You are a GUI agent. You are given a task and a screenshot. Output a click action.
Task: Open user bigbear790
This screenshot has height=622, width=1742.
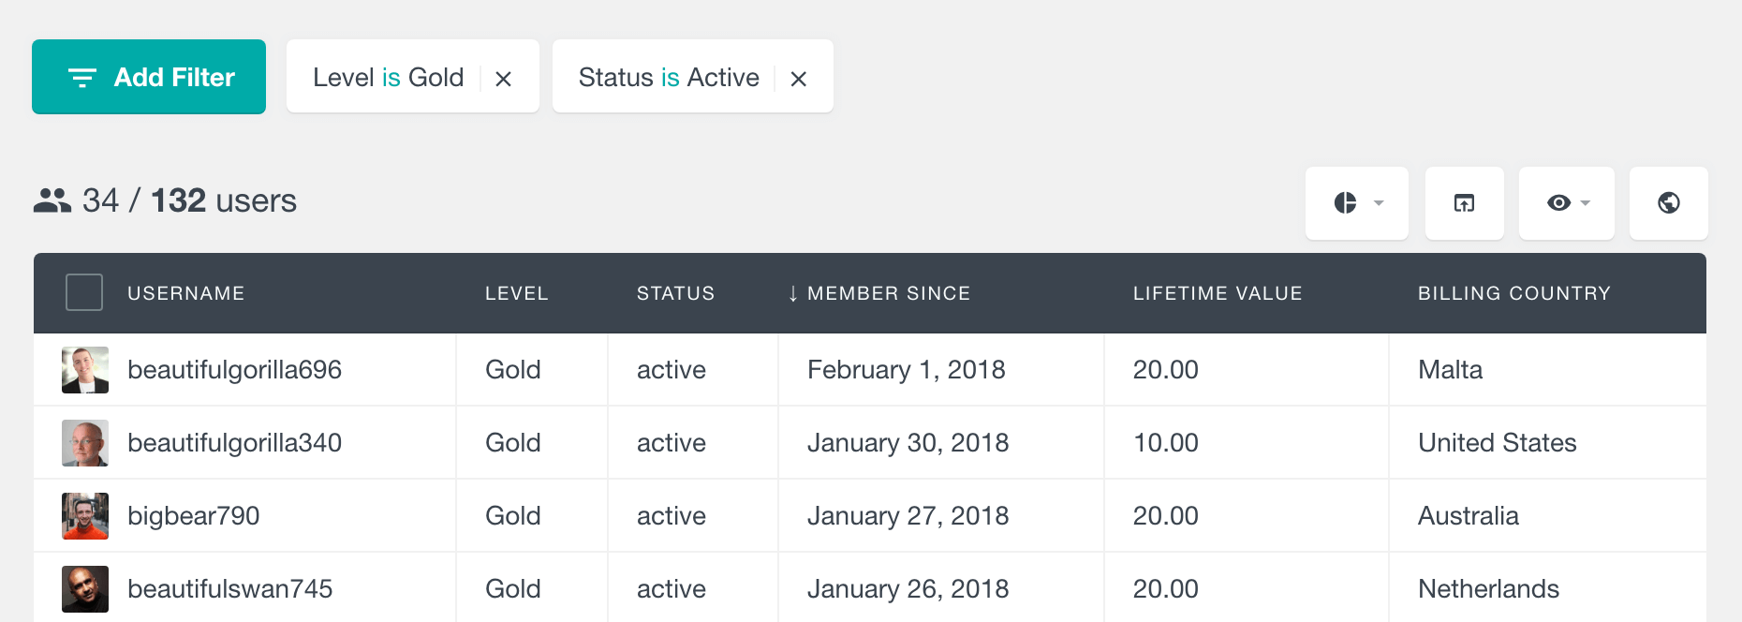[x=194, y=516]
